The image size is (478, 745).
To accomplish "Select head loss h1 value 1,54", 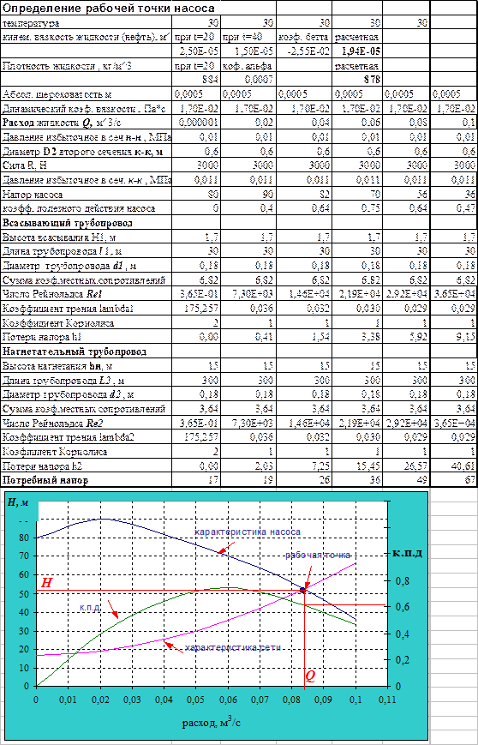I will [320, 336].
